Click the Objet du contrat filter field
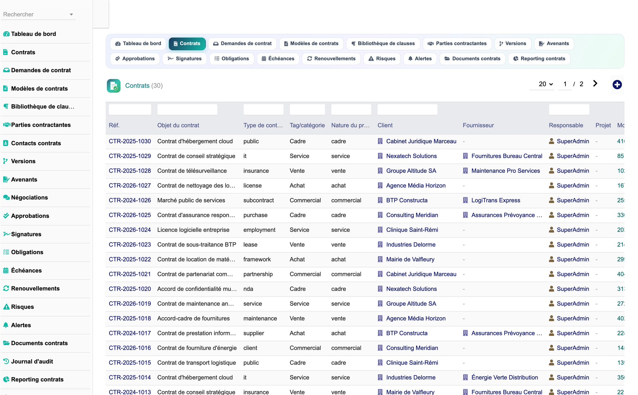The height and width of the screenshot is (395, 638). coord(187,110)
